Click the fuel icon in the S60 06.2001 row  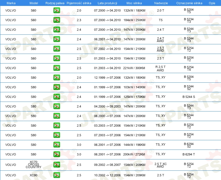57,39
